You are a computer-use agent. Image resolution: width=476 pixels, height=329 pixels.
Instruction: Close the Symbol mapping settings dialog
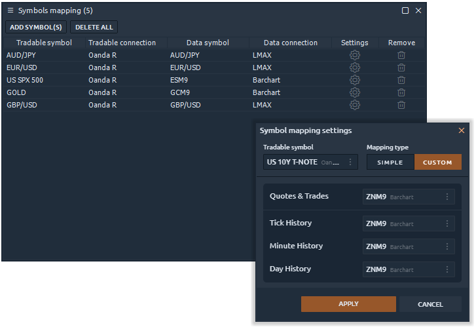462,130
